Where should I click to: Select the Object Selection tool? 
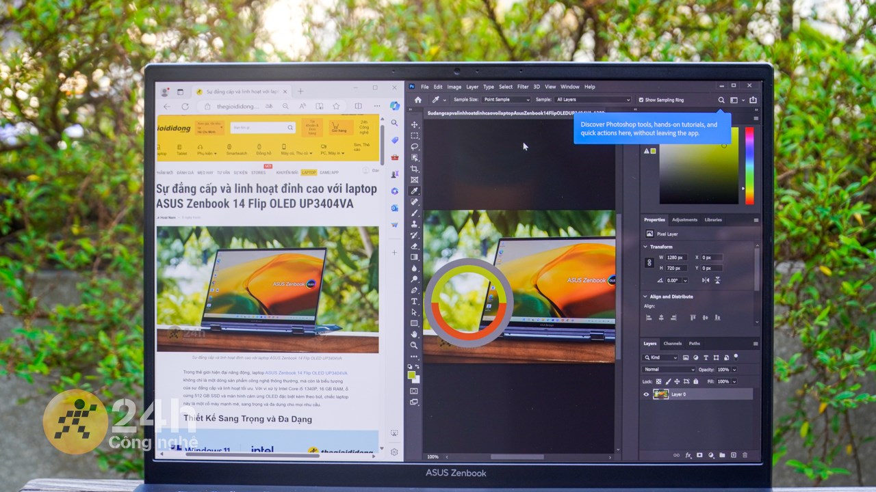(414, 158)
